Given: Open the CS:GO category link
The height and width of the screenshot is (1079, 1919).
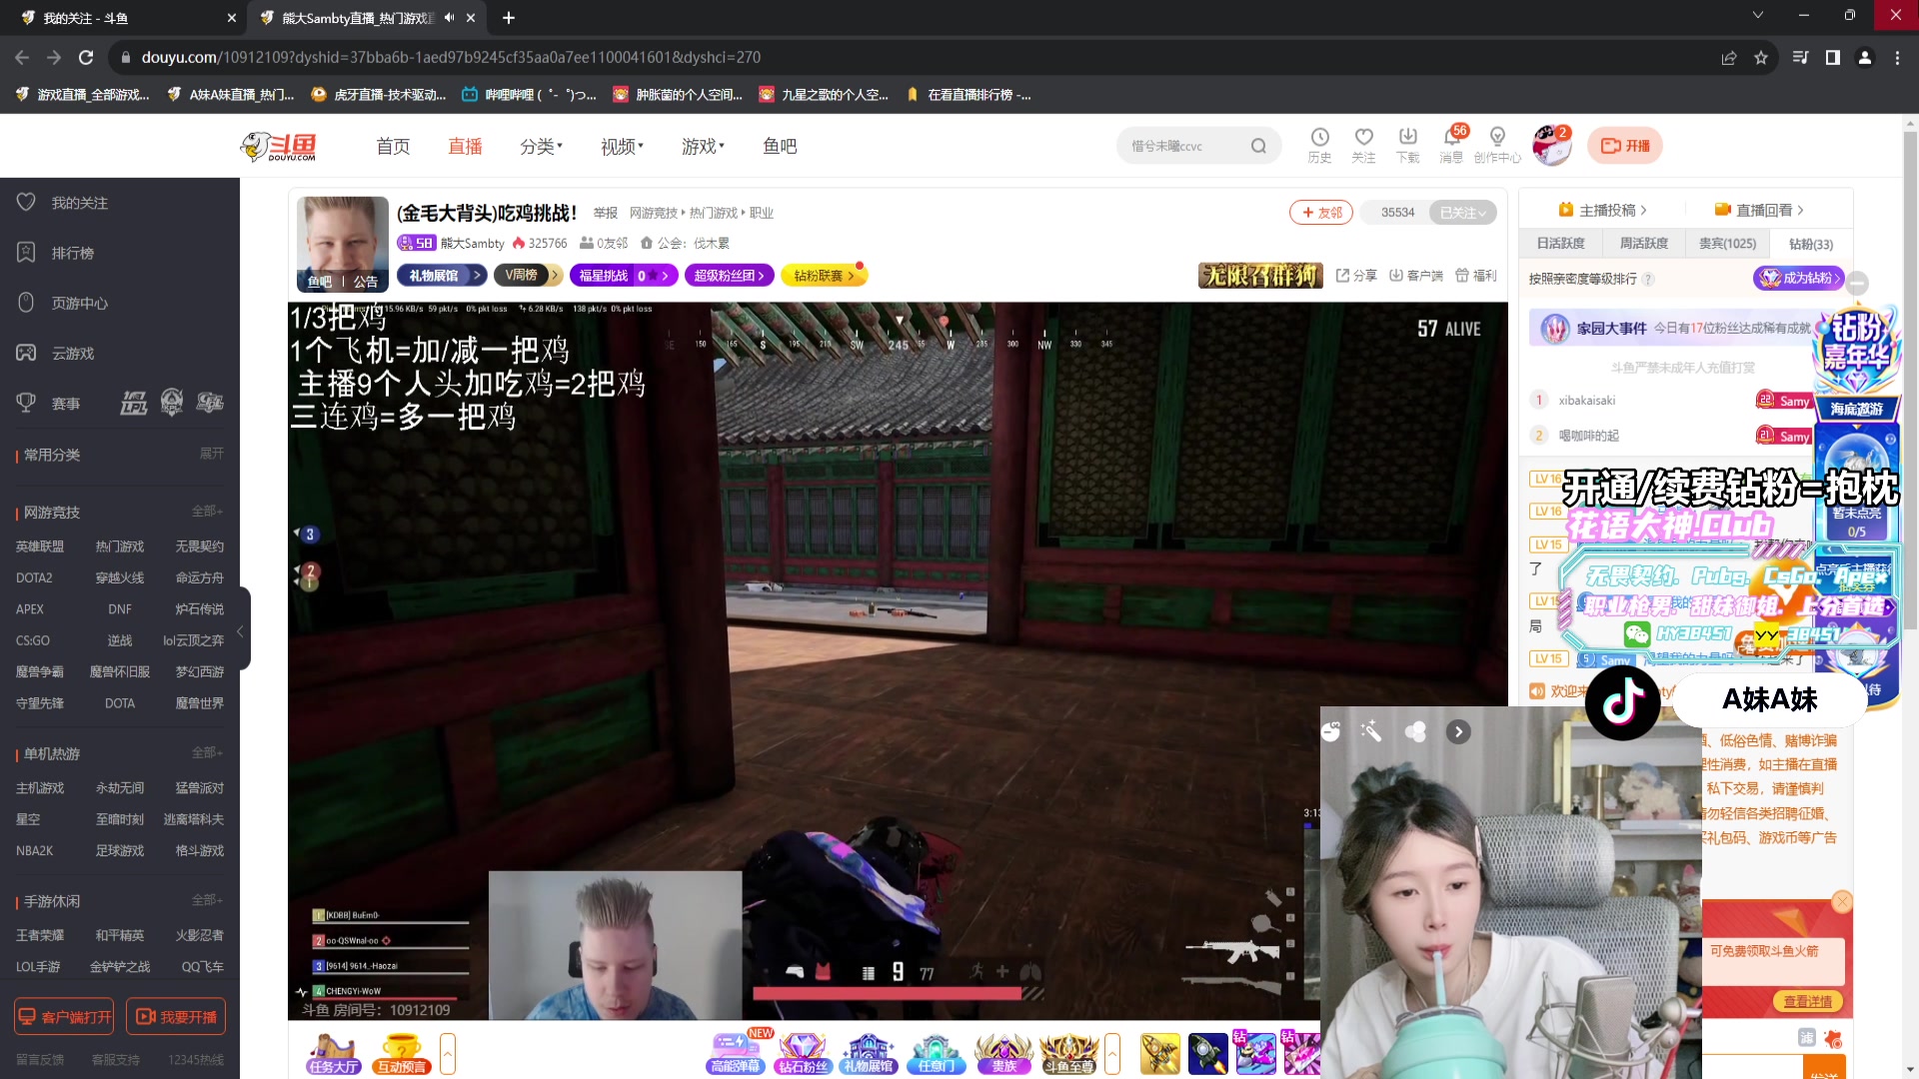Looking at the screenshot, I should tap(33, 640).
